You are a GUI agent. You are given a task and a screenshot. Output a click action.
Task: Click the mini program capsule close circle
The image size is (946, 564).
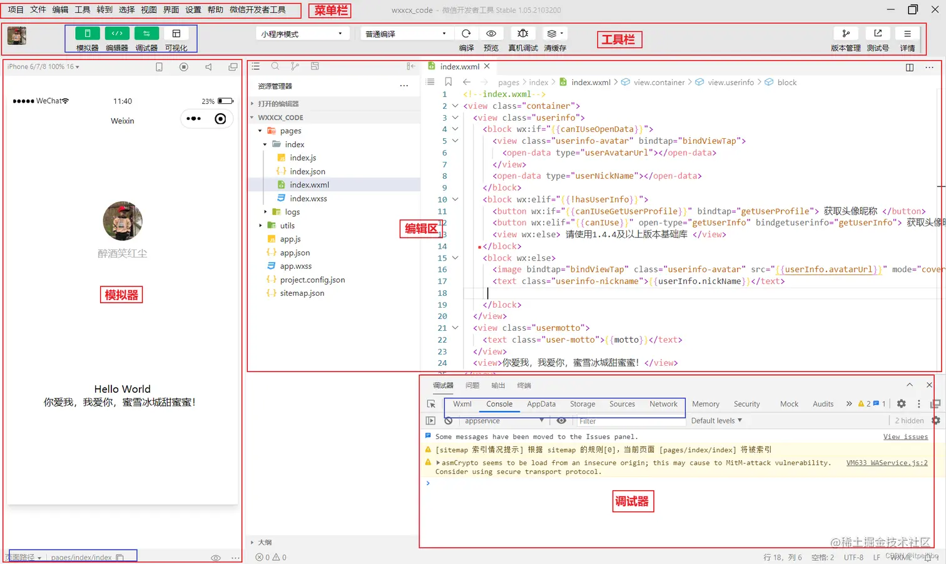[220, 119]
